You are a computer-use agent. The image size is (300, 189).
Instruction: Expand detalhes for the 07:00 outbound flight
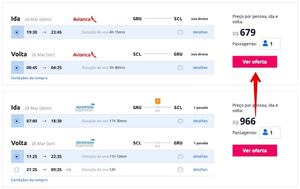coord(200,121)
